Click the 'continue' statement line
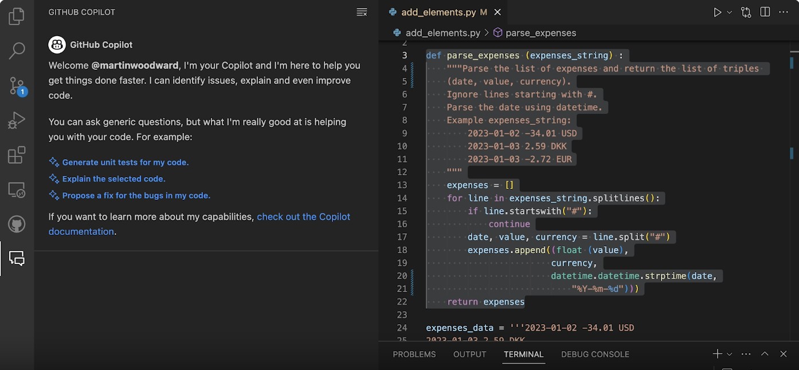799x370 pixels. pyautogui.click(x=509, y=224)
